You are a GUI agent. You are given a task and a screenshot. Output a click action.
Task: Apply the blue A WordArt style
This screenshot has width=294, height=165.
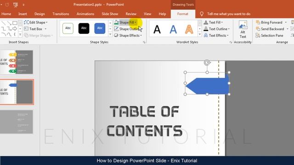click(x=173, y=29)
